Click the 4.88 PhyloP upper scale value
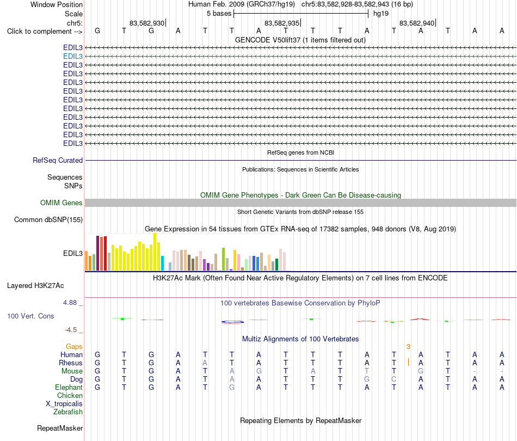 click(x=70, y=303)
